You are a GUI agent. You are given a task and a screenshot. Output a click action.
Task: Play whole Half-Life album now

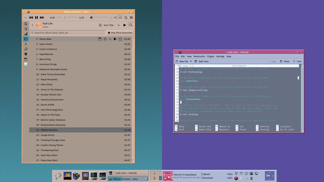click(125, 25)
